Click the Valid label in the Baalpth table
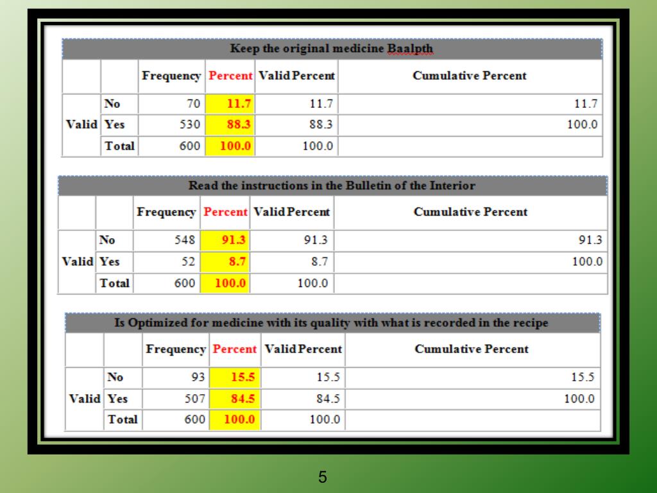 coord(81,125)
